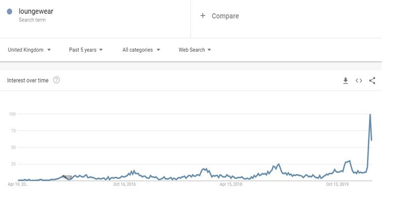Click the peak of the trend line
This screenshot has height=197, width=394.
[370, 115]
